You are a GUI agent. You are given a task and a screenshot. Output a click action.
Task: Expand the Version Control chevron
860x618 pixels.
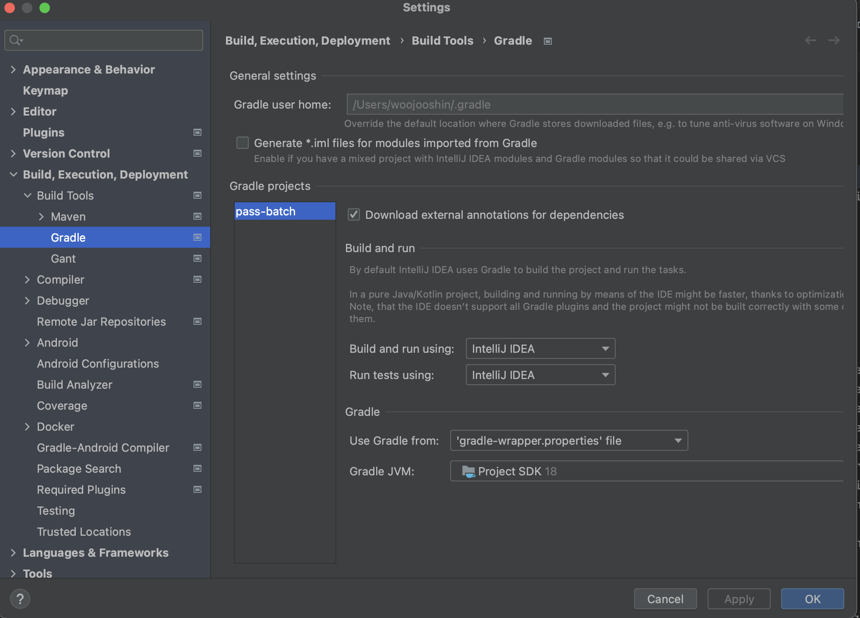[13, 154]
